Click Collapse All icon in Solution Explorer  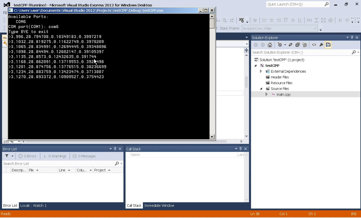[298, 45]
